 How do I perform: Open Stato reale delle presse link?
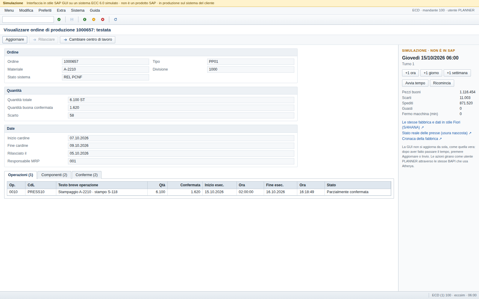coord(436,133)
